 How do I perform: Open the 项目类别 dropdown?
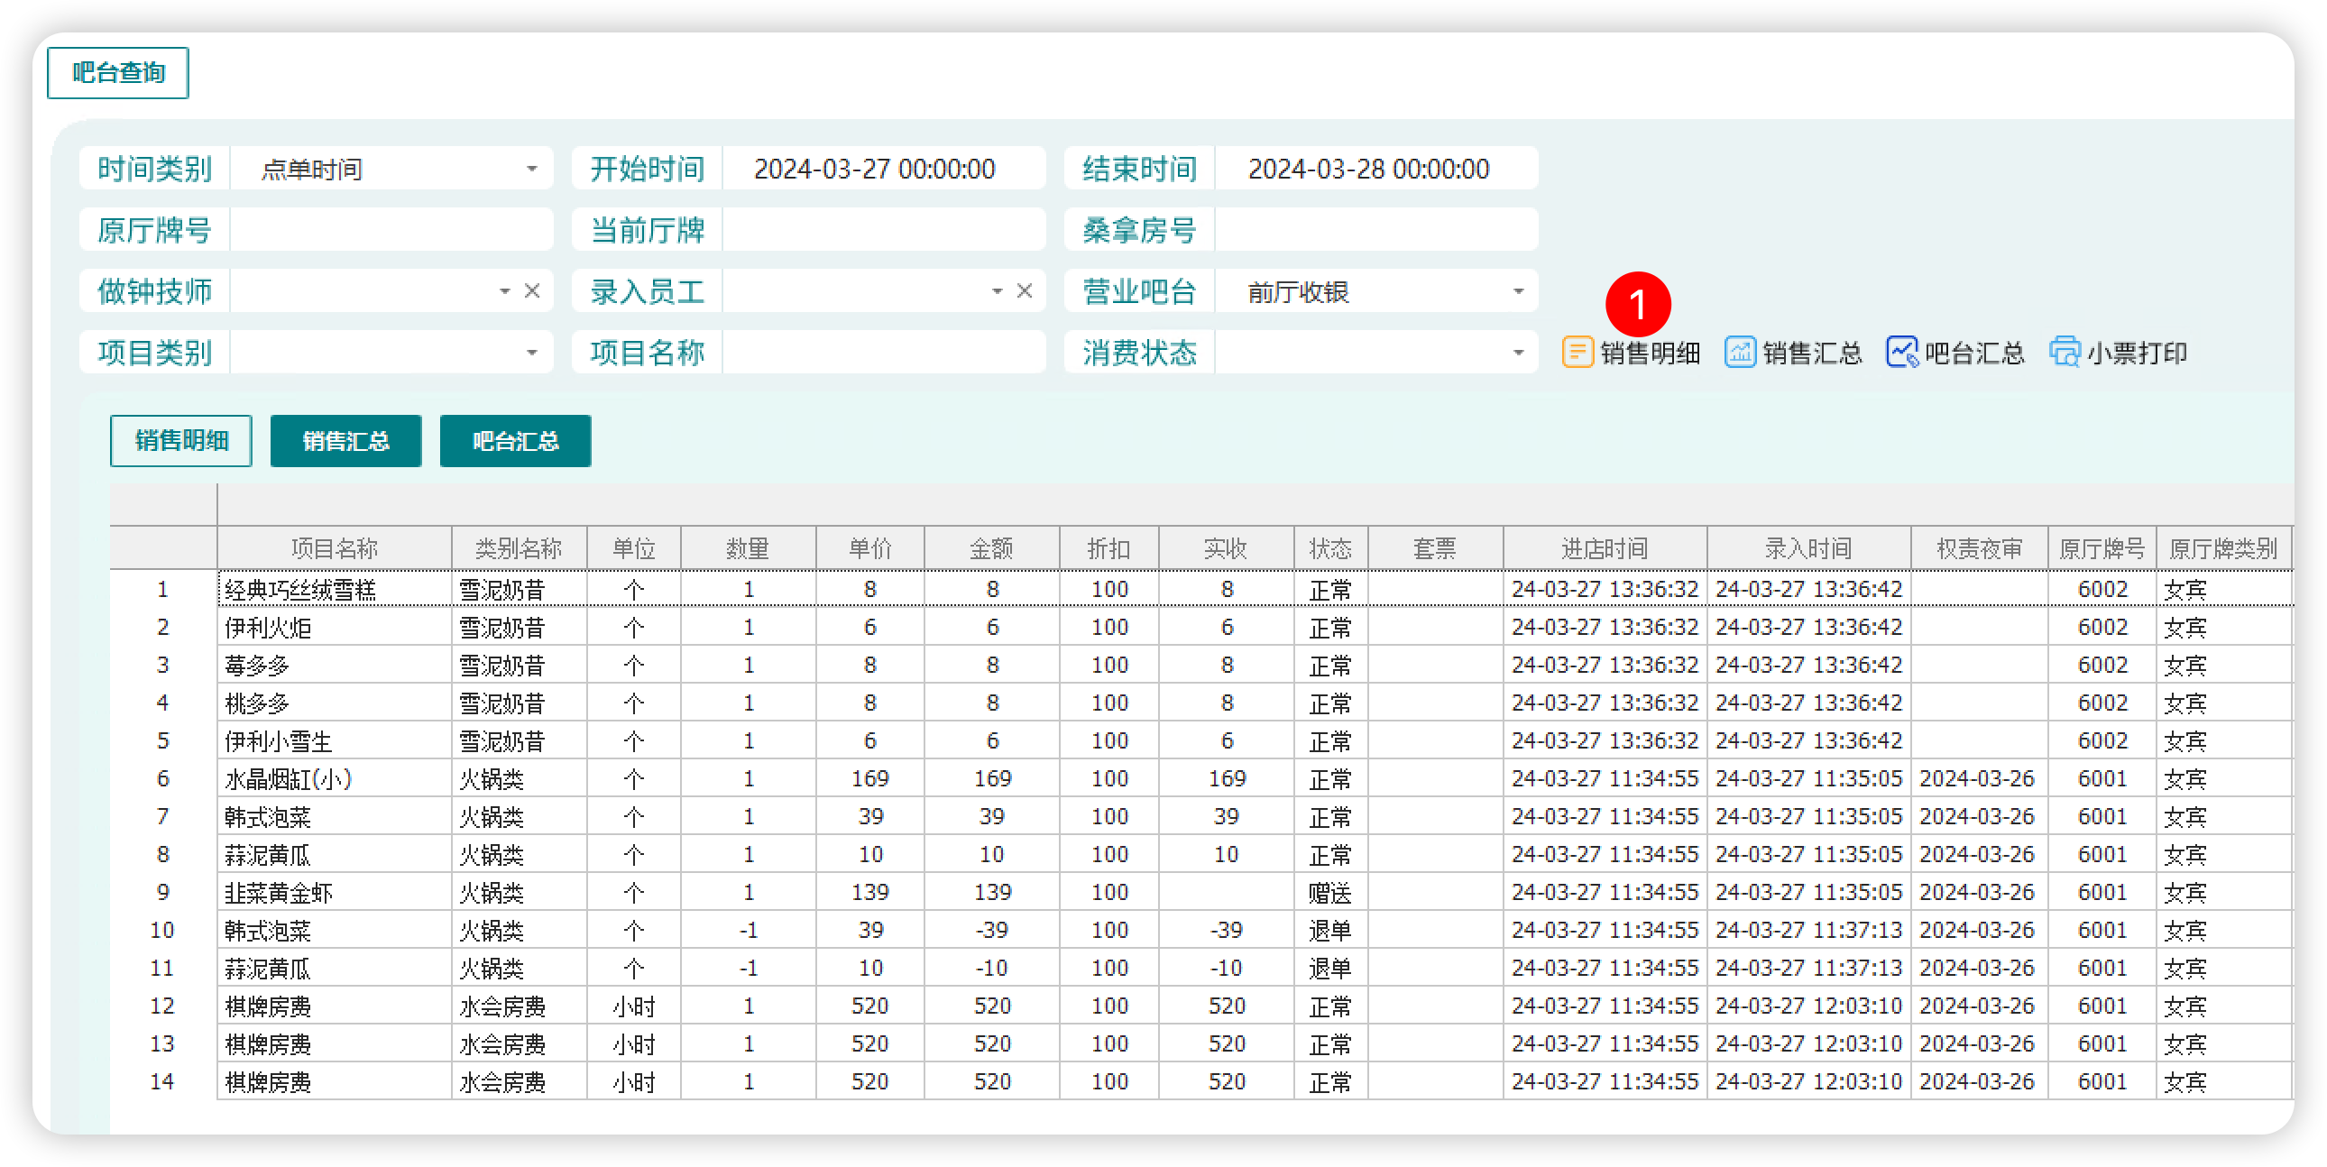532,353
